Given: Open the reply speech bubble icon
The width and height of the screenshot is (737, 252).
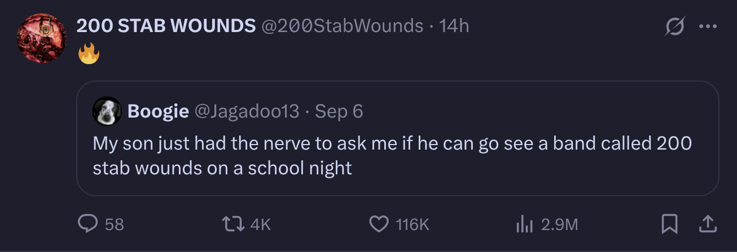Looking at the screenshot, I should [87, 224].
